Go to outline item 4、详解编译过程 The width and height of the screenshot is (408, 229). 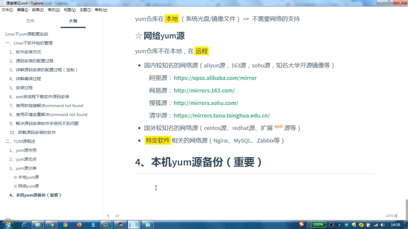coord(25,79)
